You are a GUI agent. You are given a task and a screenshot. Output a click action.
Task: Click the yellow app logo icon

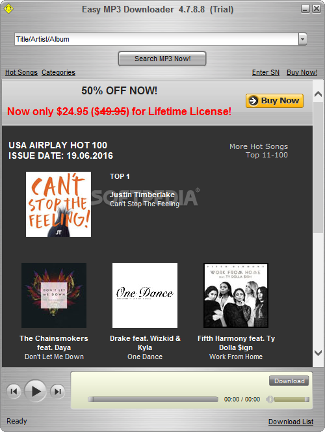8,8
